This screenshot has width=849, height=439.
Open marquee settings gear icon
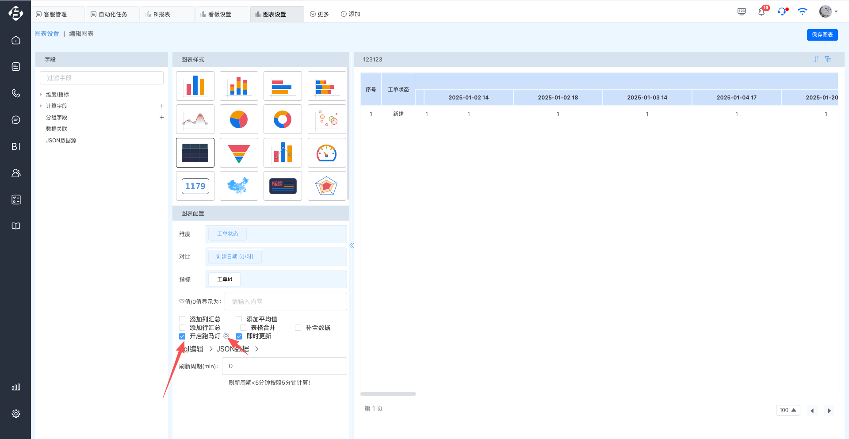tap(226, 336)
